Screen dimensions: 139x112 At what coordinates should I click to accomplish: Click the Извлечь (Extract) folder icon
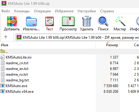point(31,21)
